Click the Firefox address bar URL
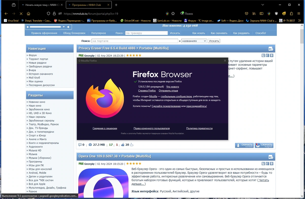The image size is (305, 199). tap(91, 14)
